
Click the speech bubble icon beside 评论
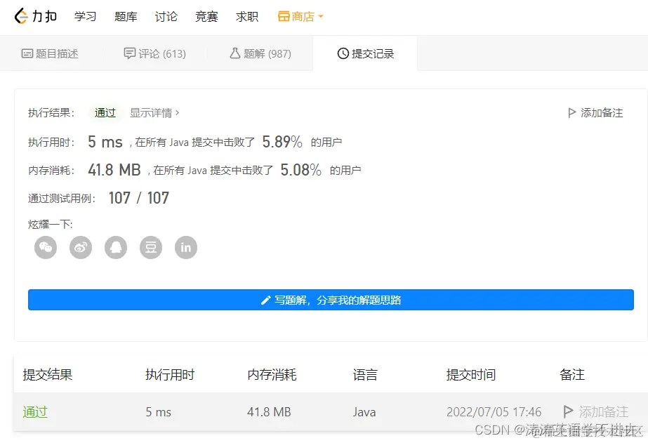click(128, 53)
